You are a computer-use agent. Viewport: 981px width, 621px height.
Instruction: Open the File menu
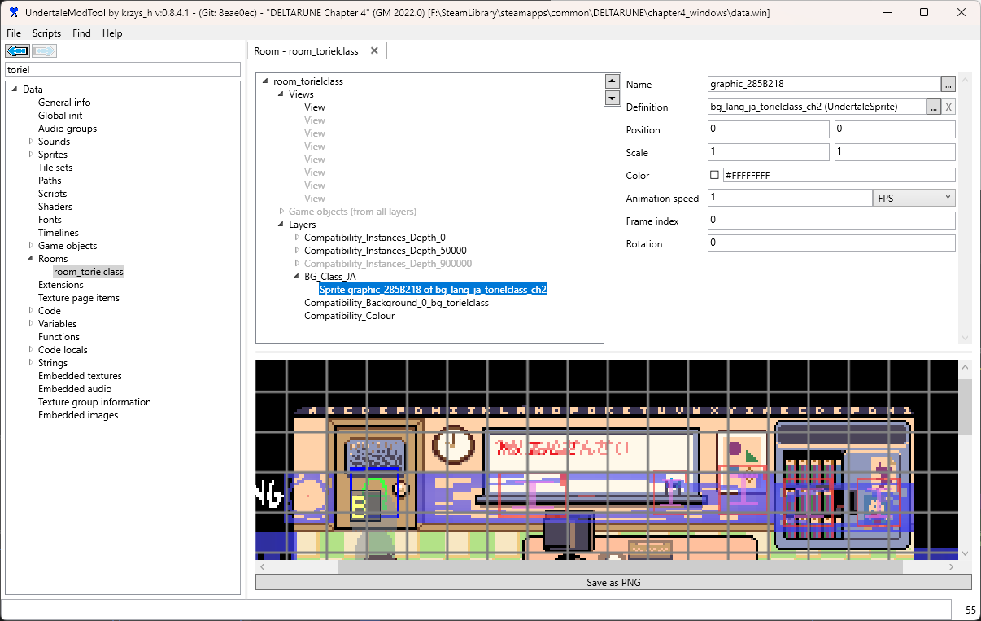point(14,33)
